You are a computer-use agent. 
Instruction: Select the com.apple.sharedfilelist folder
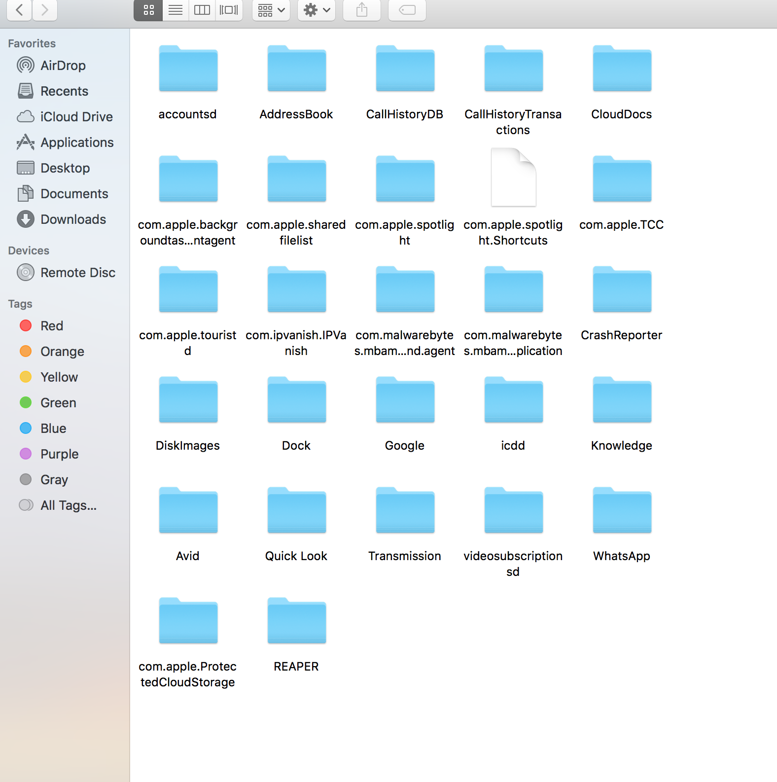296,179
